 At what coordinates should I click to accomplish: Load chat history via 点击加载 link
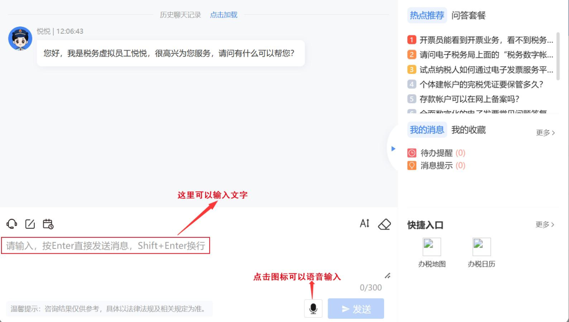223,15
